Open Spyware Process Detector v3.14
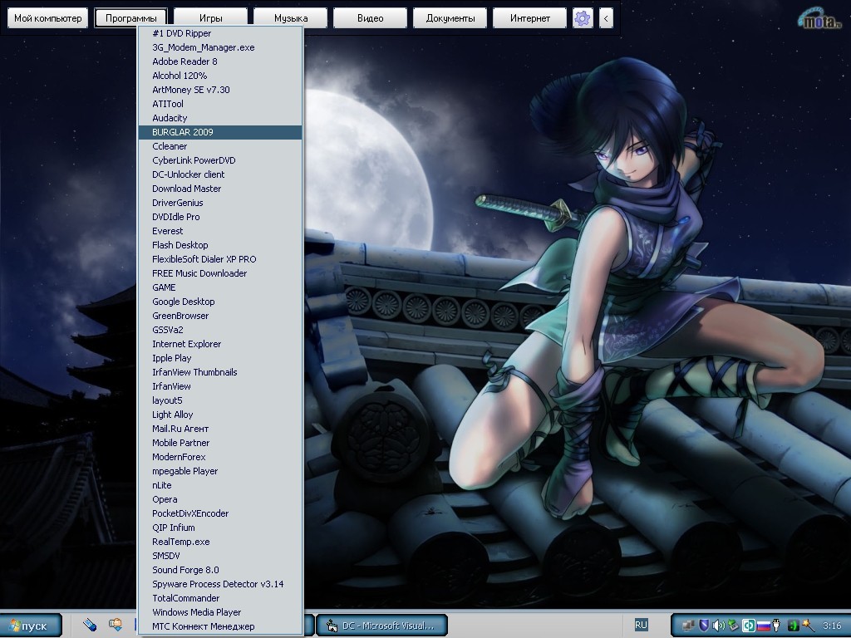 (220, 584)
